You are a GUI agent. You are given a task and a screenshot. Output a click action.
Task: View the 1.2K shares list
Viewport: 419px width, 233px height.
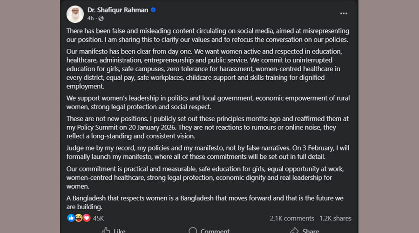pos(335,218)
